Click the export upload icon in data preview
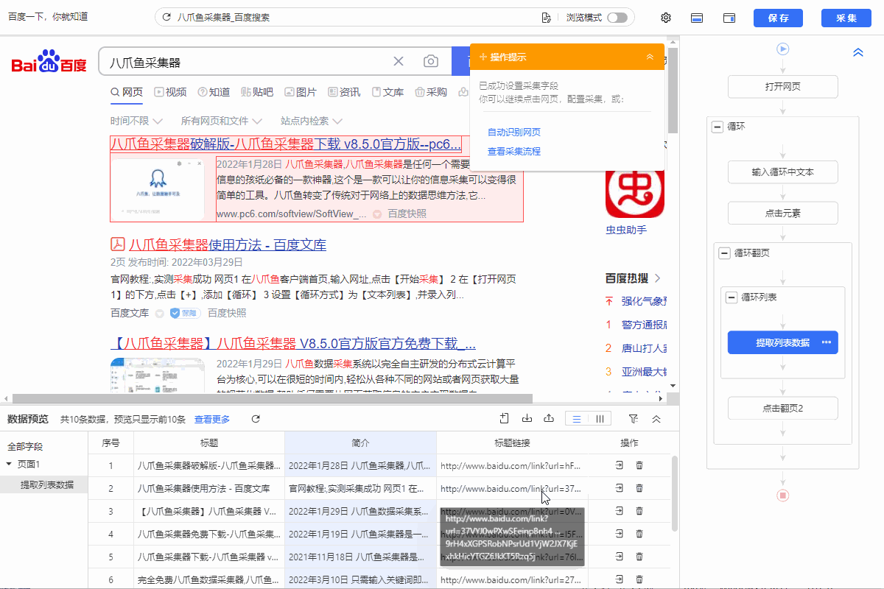The image size is (884, 589). click(549, 419)
